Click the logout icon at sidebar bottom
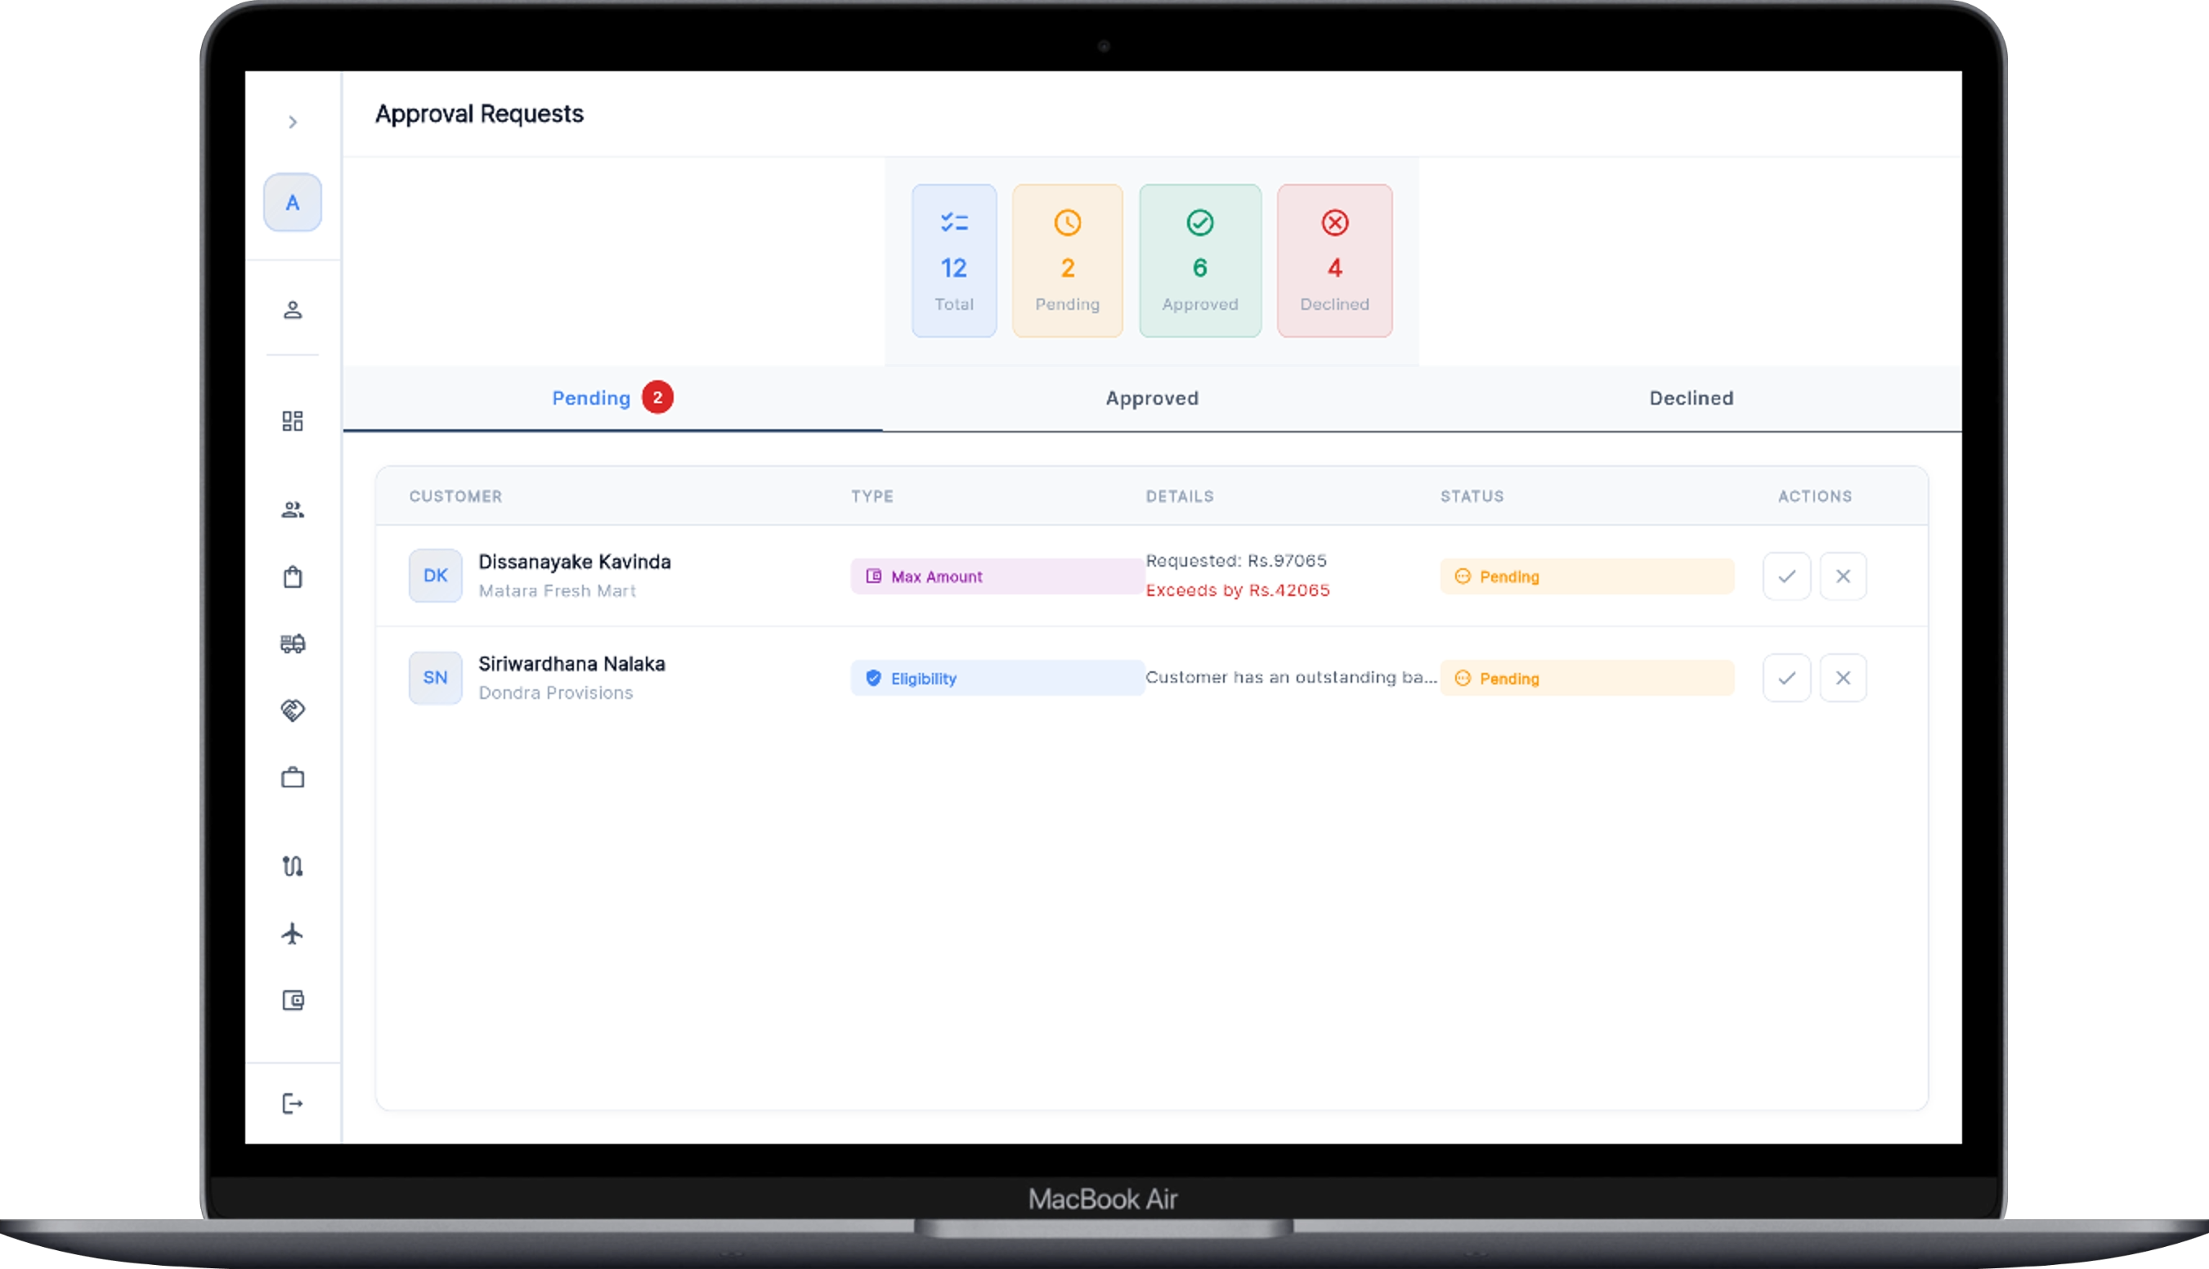 293,1105
